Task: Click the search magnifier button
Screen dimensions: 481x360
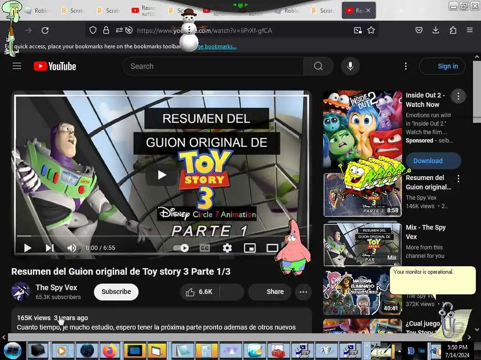Action: point(318,66)
